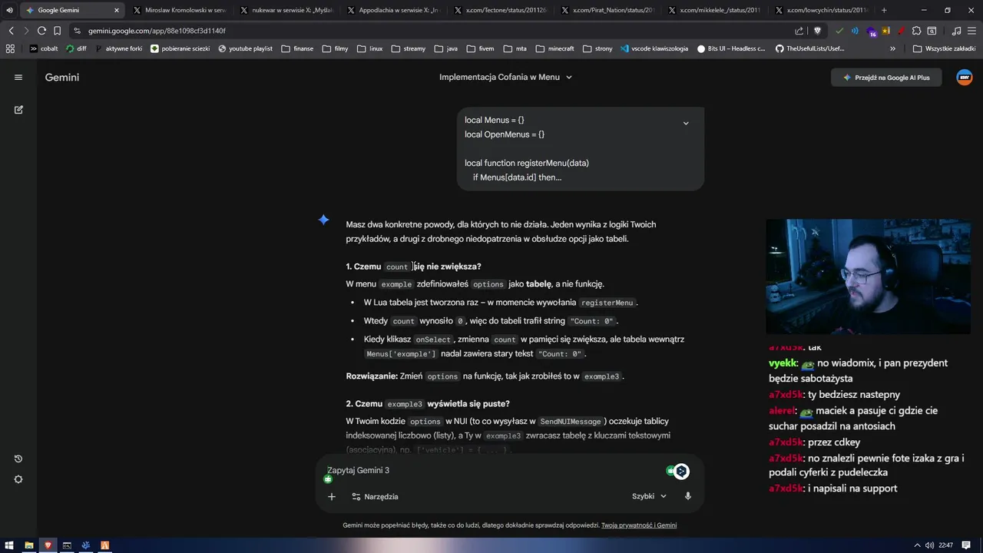Open the Wszystkie zakładki folder

[945, 48]
